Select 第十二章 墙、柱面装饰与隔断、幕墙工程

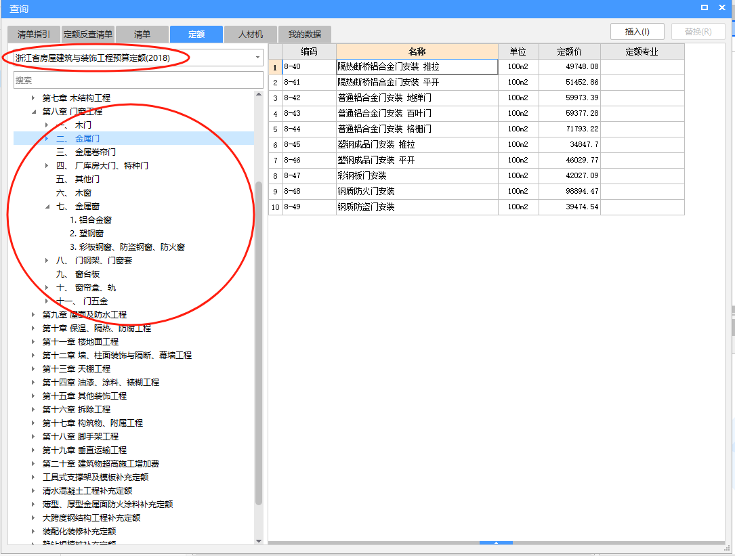[x=117, y=356]
